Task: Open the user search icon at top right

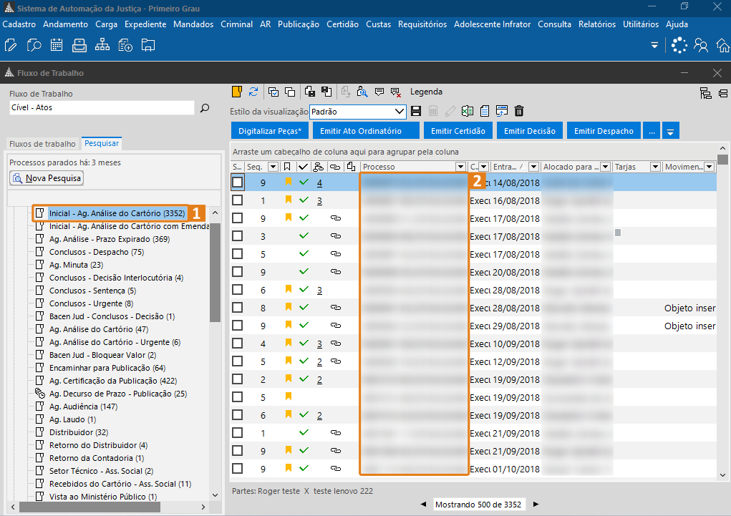Action: click(x=701, y=45)
